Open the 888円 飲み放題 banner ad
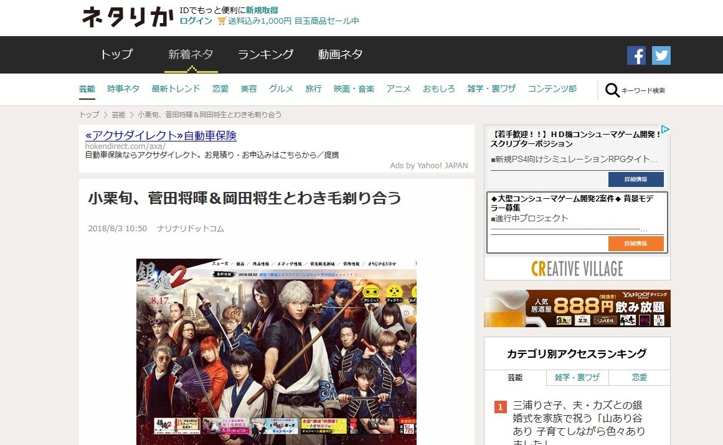This screenshot has width=723, height=445. pyautogui.click(x=577, y=309)
